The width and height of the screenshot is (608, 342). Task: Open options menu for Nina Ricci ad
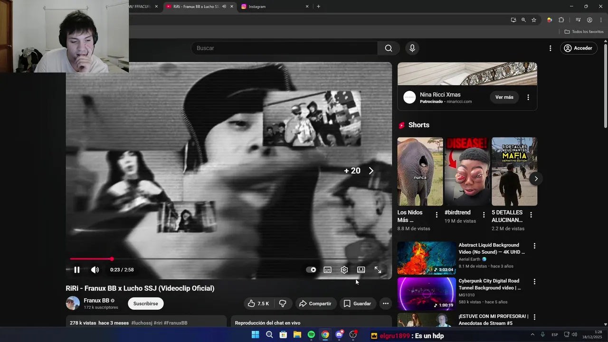coord(528,97)
